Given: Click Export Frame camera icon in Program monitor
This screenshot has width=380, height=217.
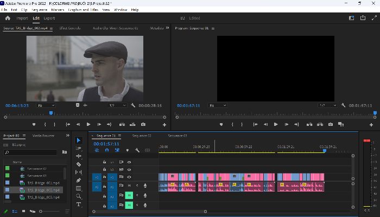Looking at the screenshot, I should click(331, 124).
